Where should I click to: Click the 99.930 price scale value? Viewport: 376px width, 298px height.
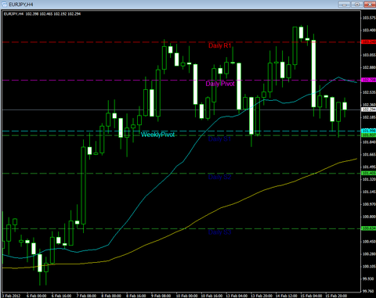pos(369,279)
